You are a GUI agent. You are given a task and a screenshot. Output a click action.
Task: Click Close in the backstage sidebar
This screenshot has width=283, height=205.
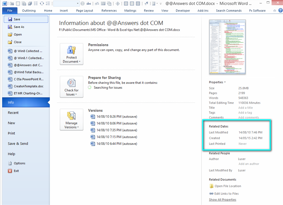[26, 42]
